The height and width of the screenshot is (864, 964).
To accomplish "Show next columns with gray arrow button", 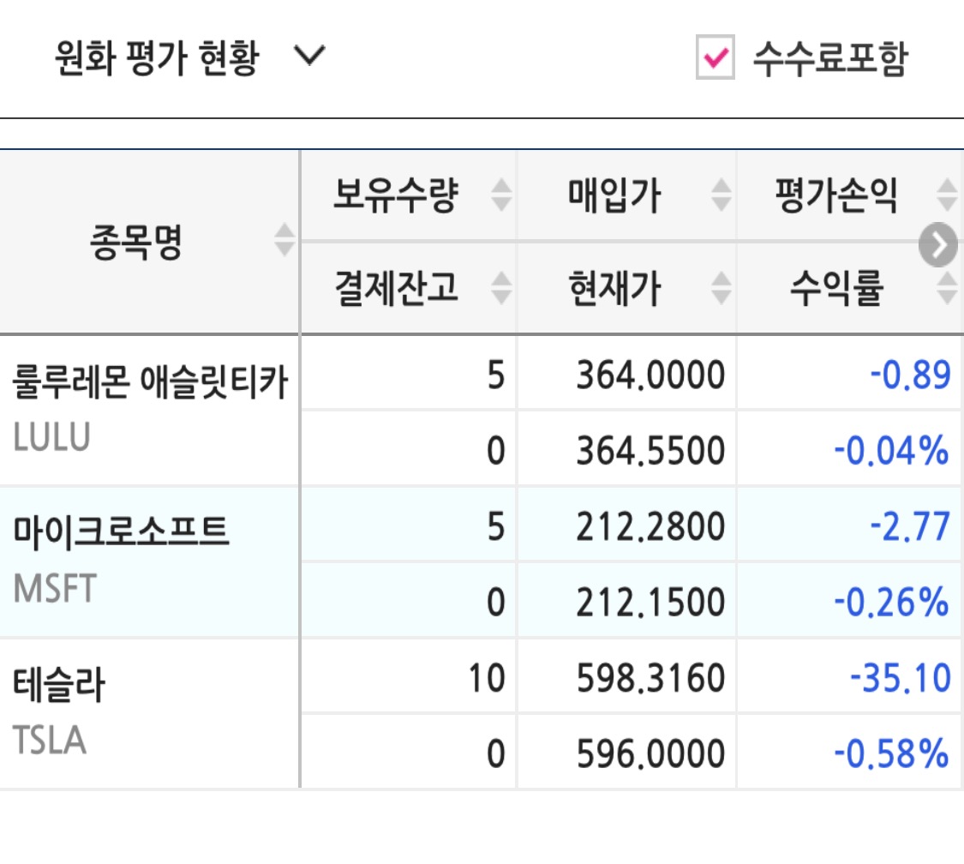I will pyautogui.click(x=938, y=245).
